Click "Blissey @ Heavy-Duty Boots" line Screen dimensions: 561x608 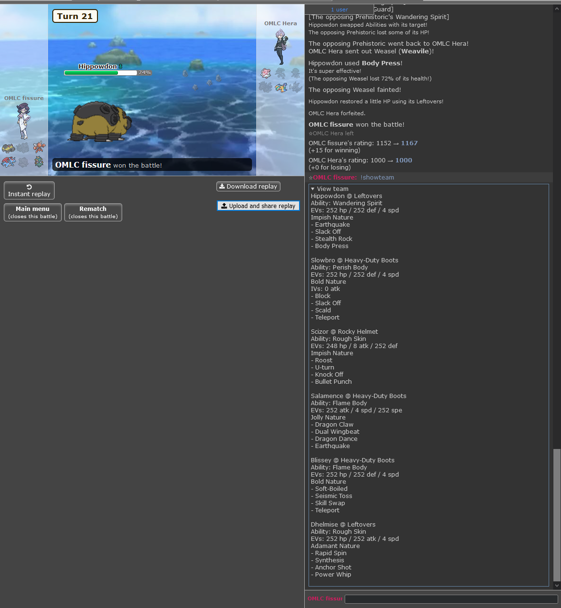click(353, 460)
